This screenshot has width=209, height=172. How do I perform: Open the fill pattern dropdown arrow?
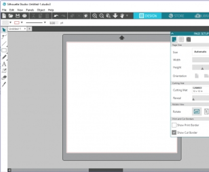pos(10,23)
